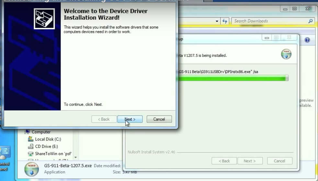
Task: Click the search magnifier icon in Explorer
Action: (x=311, y=21)
